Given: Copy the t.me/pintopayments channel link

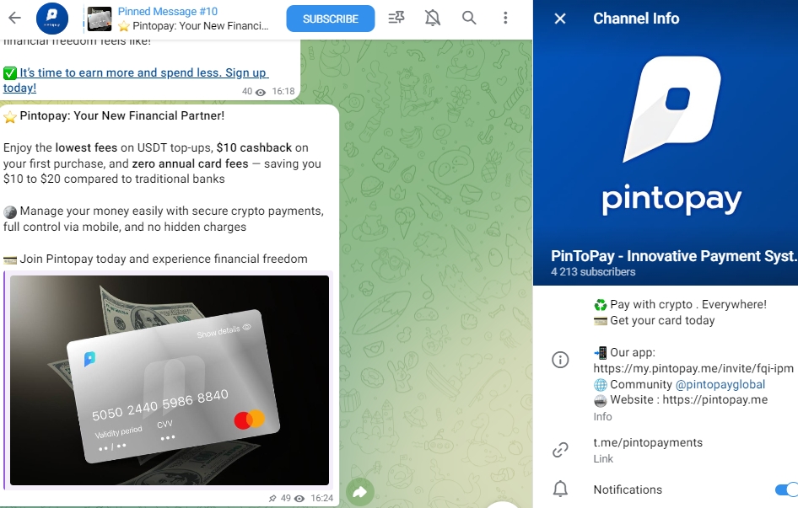Looking at the screenshot, I should (x=648, y=442).
